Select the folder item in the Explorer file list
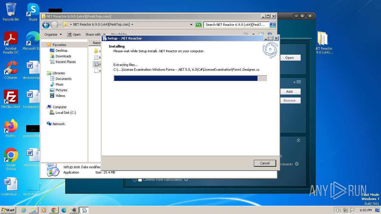381x214 pixels. click(x=96, y=51)
